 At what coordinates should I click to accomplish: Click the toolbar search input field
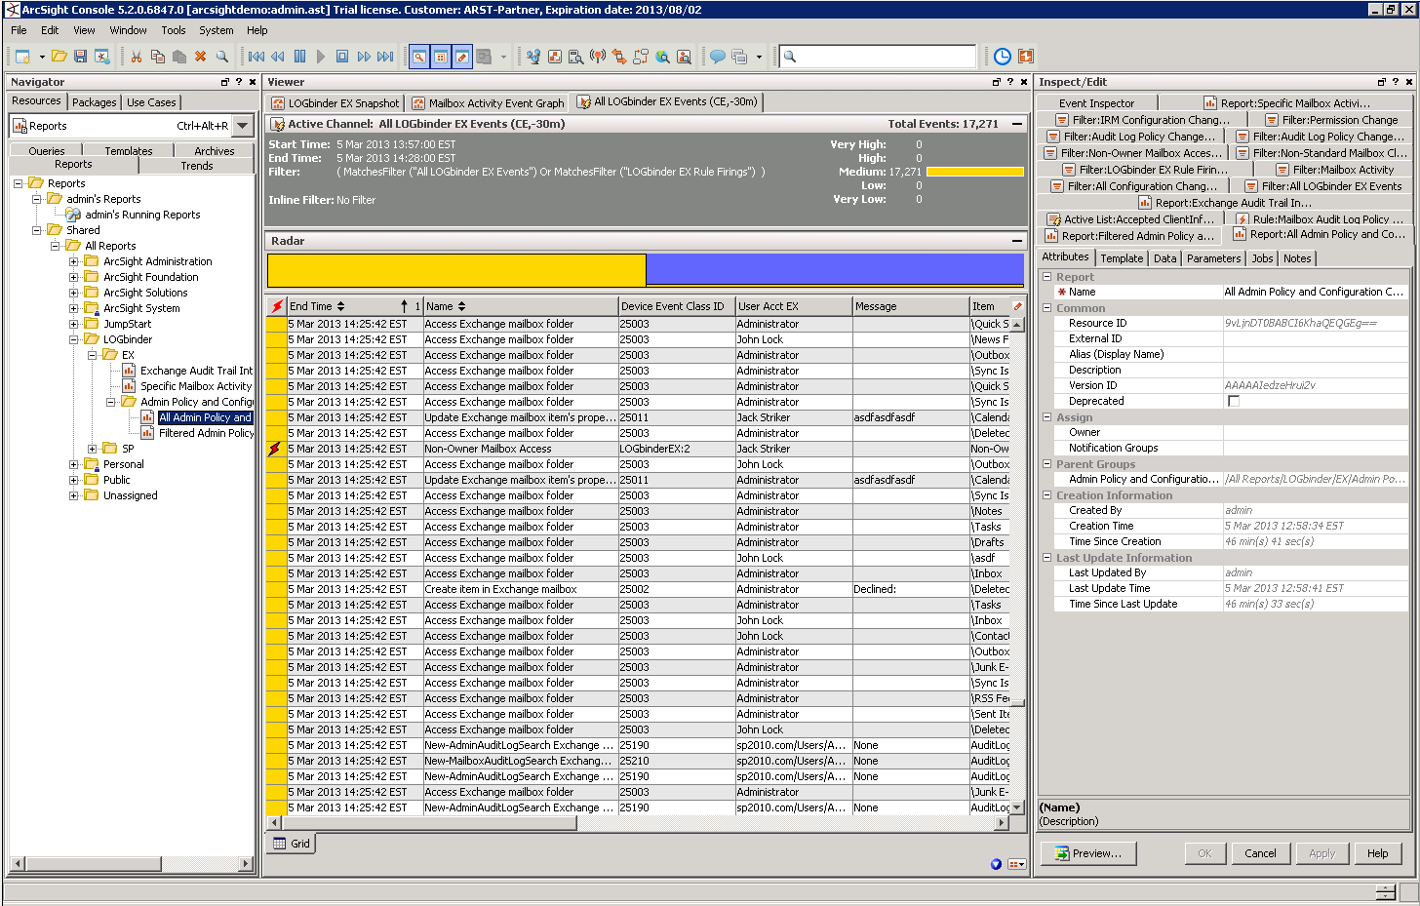(x=878, y=57)
